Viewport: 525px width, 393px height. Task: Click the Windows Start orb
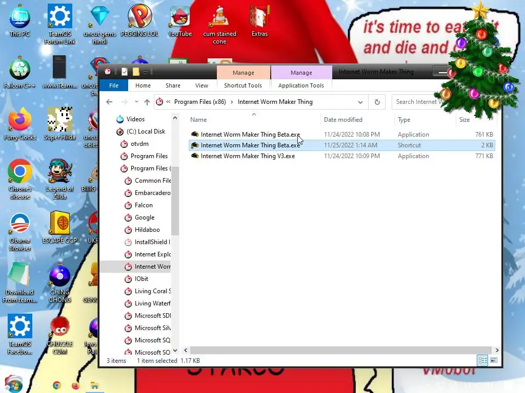tap(14, 385)
